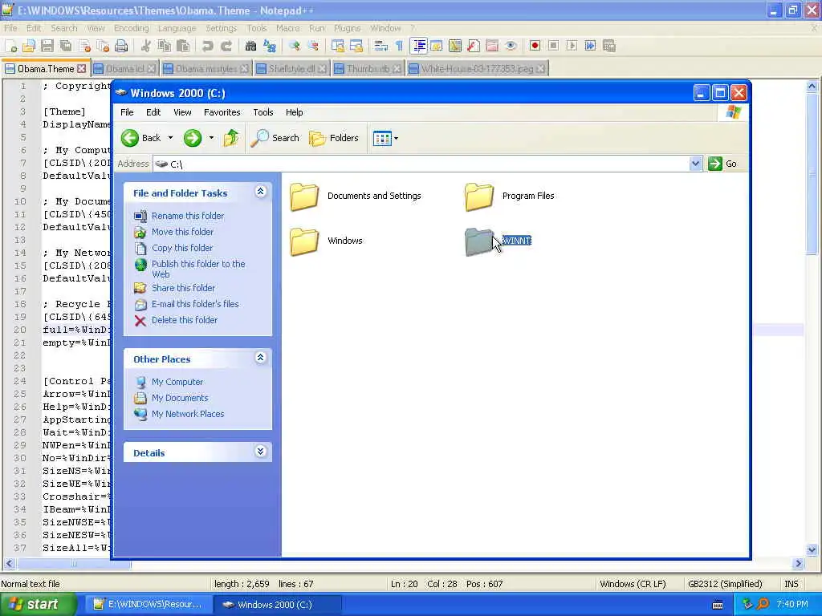Click Paste icon in Notepad++ toolbar

click(x=183, y=46)
